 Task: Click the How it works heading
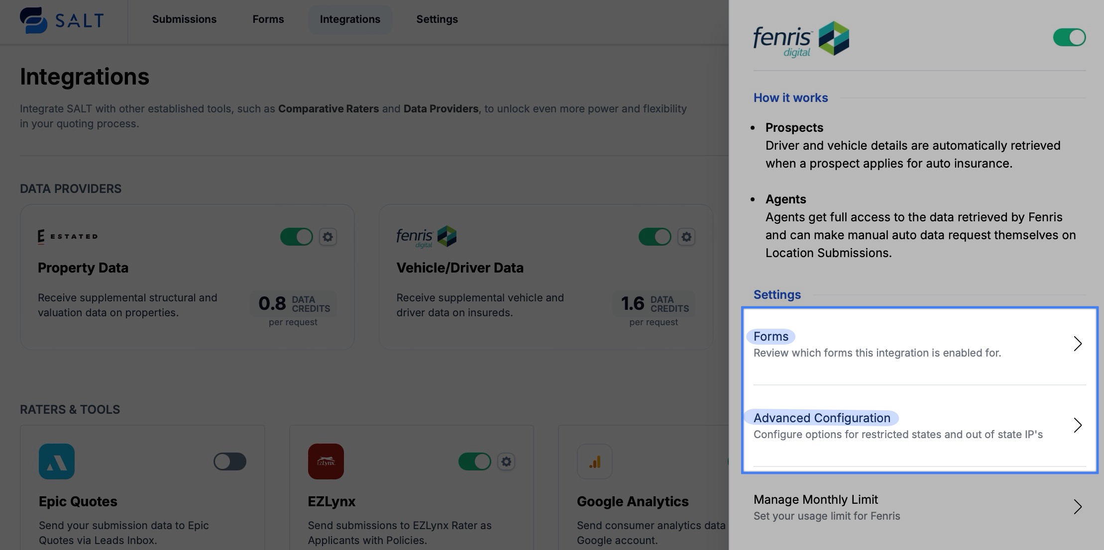coord(790,98)
